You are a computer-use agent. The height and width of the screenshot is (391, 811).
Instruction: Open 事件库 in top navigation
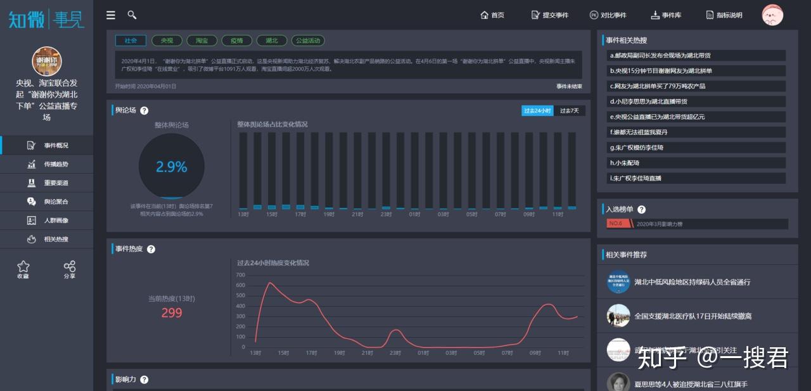click(666, 15)
